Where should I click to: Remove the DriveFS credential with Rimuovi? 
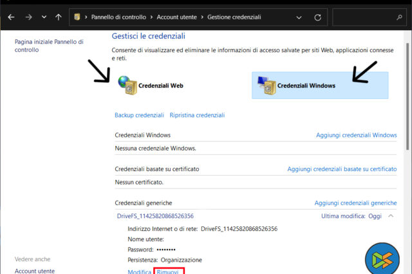coord(170,271)
